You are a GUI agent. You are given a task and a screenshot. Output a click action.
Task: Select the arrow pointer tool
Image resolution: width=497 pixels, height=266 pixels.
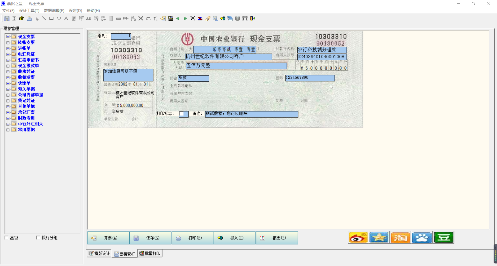click(37, 19)
